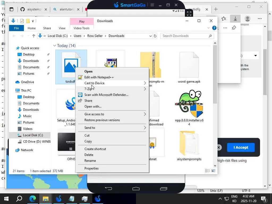This screenshot has width=272, height=204.
Task: Collapse the Today (14) group
Action: (x=54, y=46)
